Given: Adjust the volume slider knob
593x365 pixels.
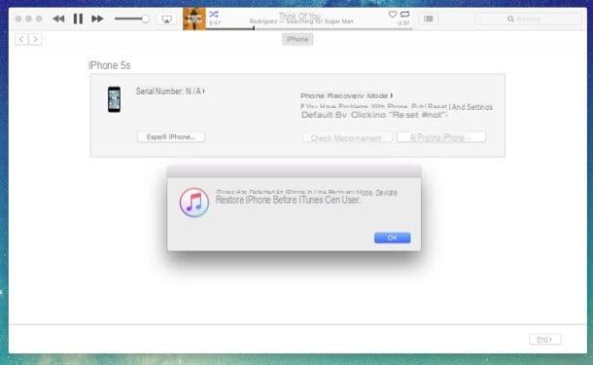Looking at the screenshot, I should coord(145,18).
